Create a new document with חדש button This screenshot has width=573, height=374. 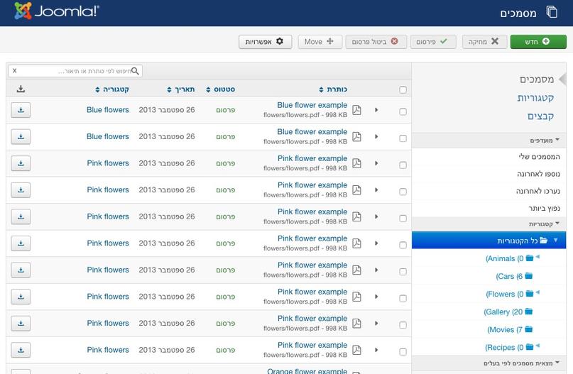[538, 42]
